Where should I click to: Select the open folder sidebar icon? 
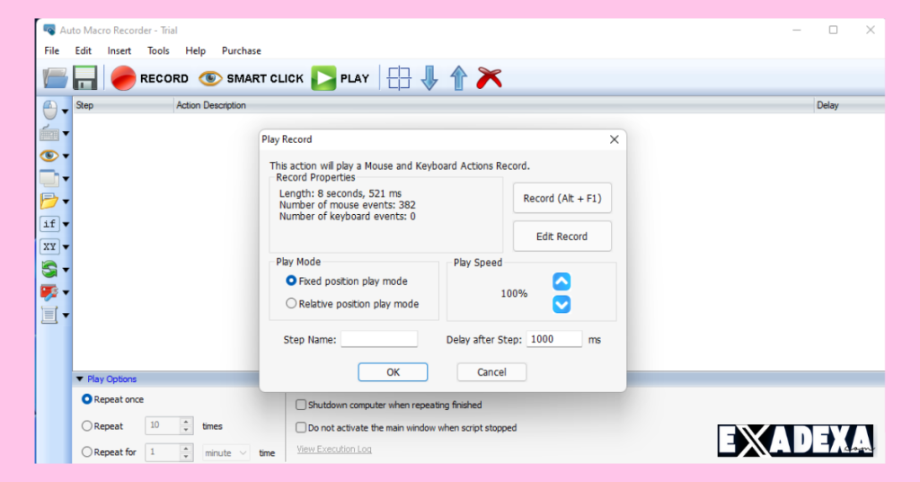pyautogui.click(x=49, y=201)
